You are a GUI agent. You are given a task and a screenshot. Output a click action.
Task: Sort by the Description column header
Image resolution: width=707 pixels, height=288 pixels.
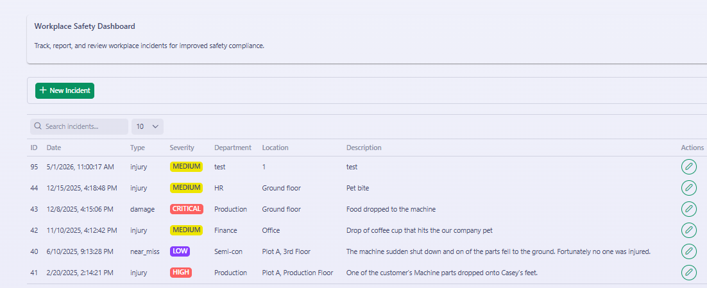pos(364,148)
